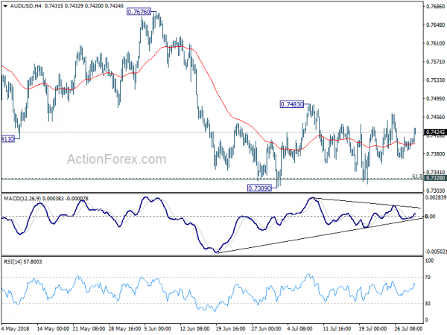Select the RSI(14) 57.8003 indicator label

pyautogui.click(x=23, y=261)
